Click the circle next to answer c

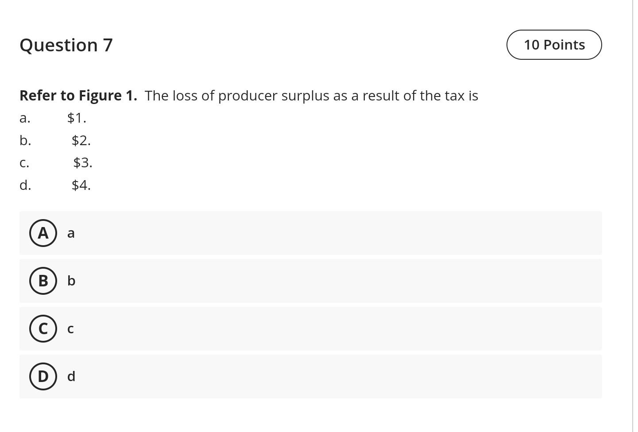pyautogui.click(x=43, y=328)
